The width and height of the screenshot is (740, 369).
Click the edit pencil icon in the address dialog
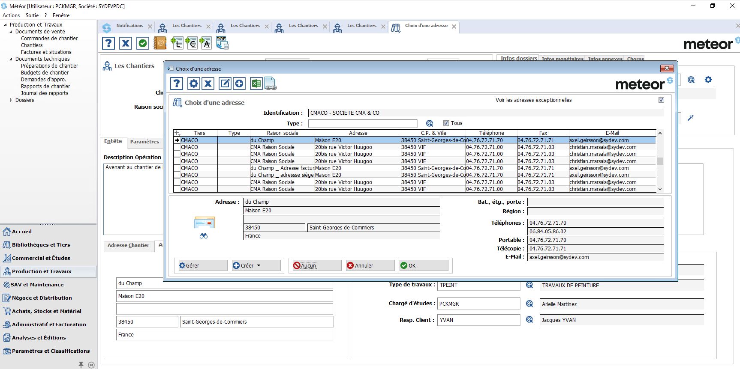pos(225,83)
